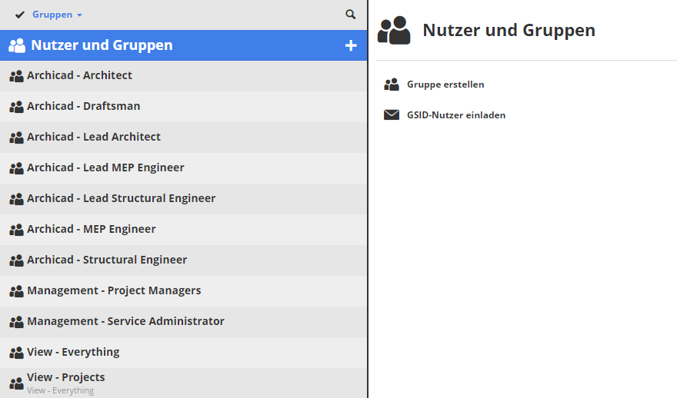
Task: Click the Gruppe erstellen link
Action: click(445, 85)
